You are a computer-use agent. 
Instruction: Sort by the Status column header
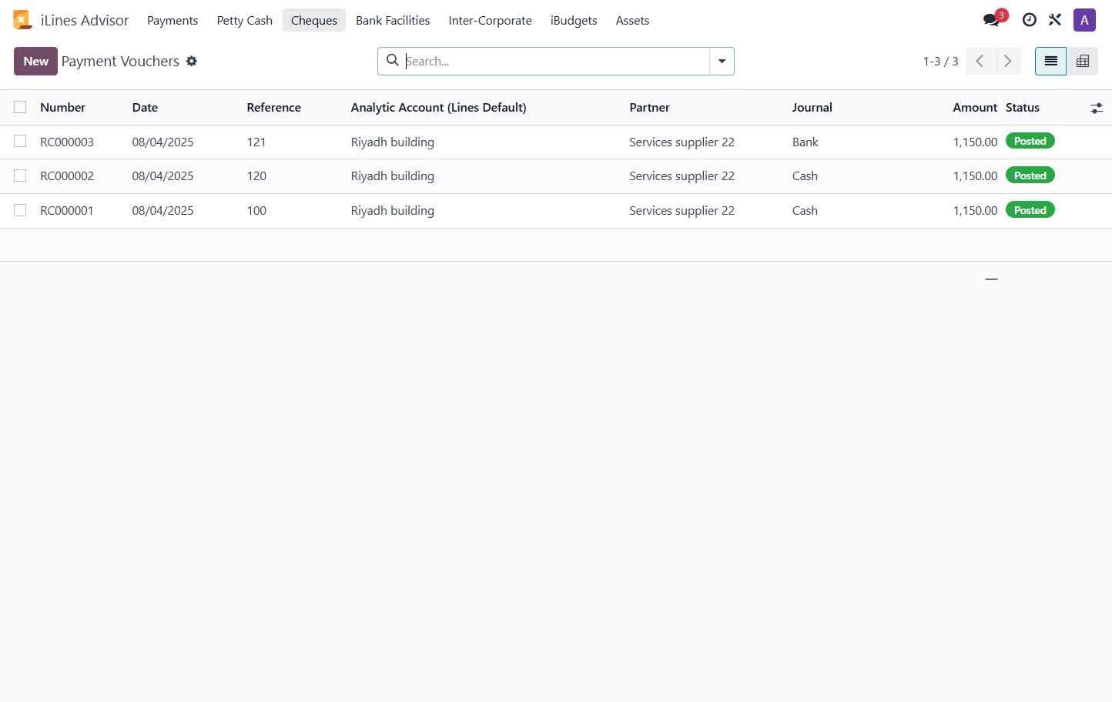1022,108
